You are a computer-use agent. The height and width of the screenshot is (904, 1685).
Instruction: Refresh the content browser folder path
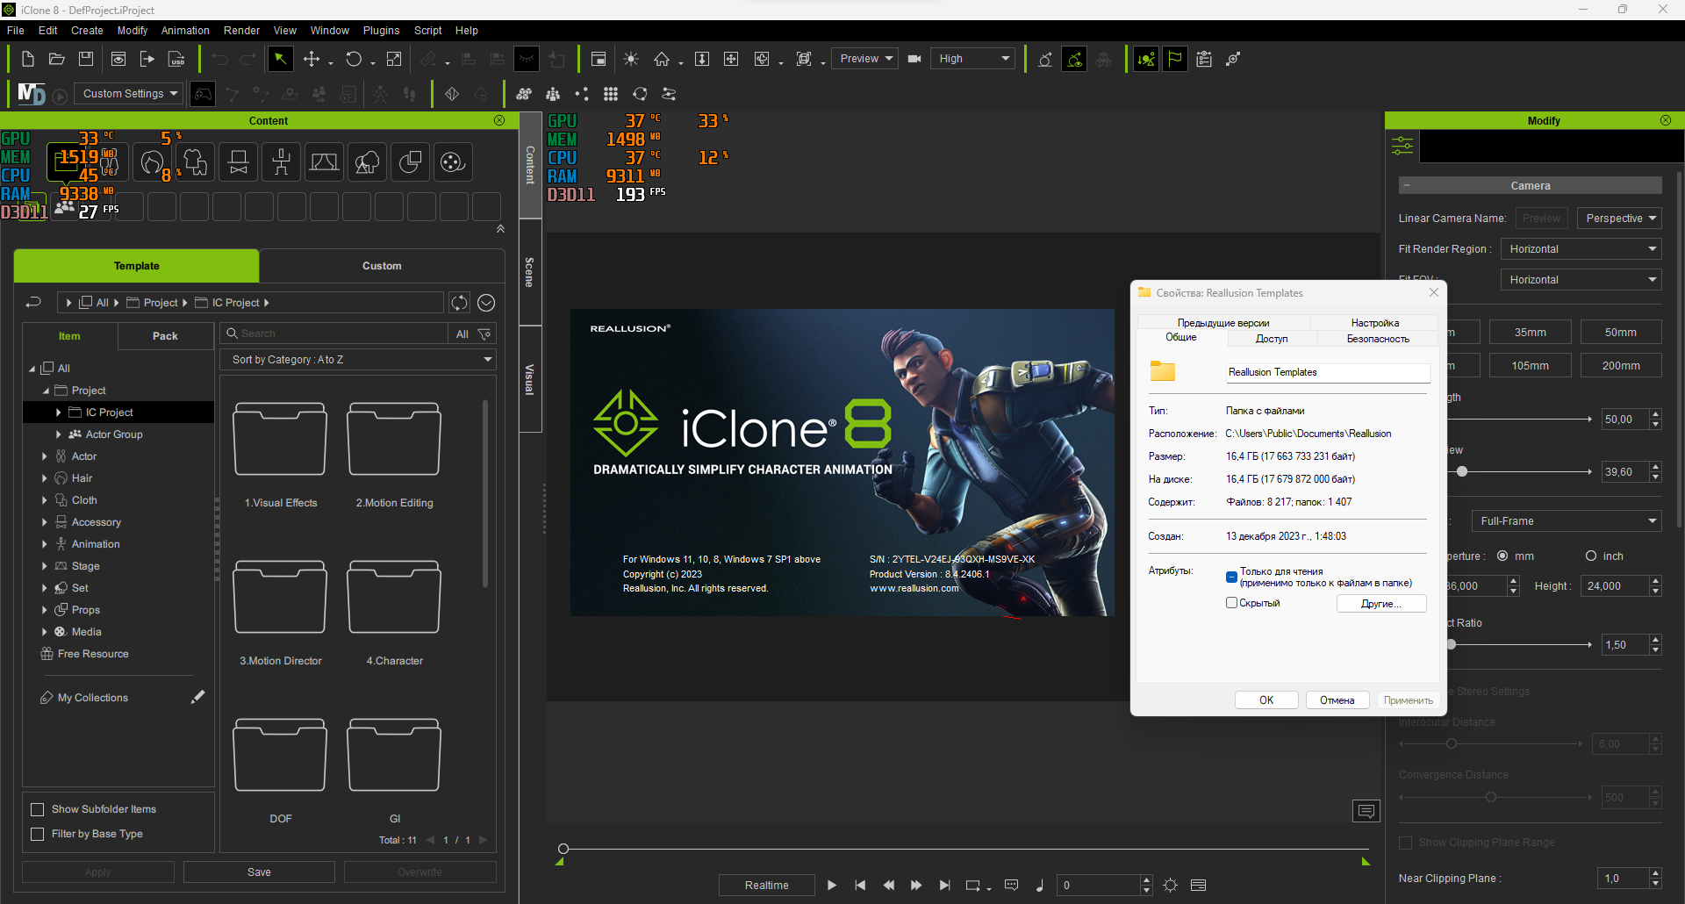[459, 303]
